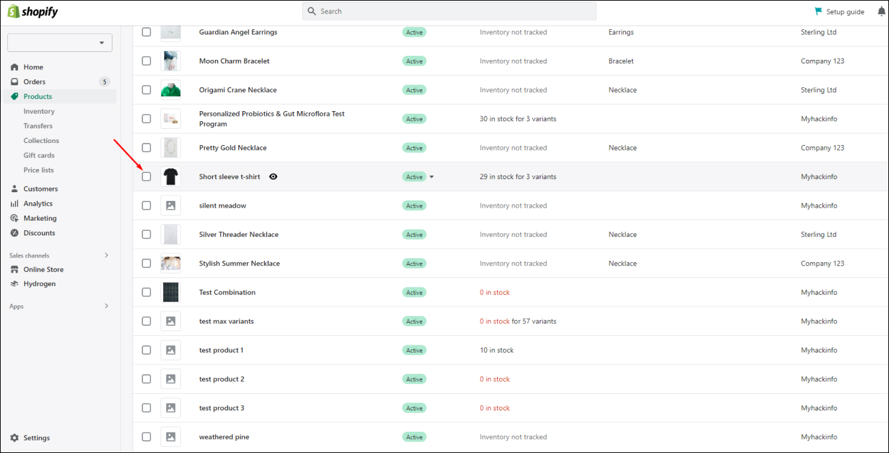The height and width of the screenshot is (453, 889).
Task: Click test product 1 placeholder image
Action: click(170, 350)
